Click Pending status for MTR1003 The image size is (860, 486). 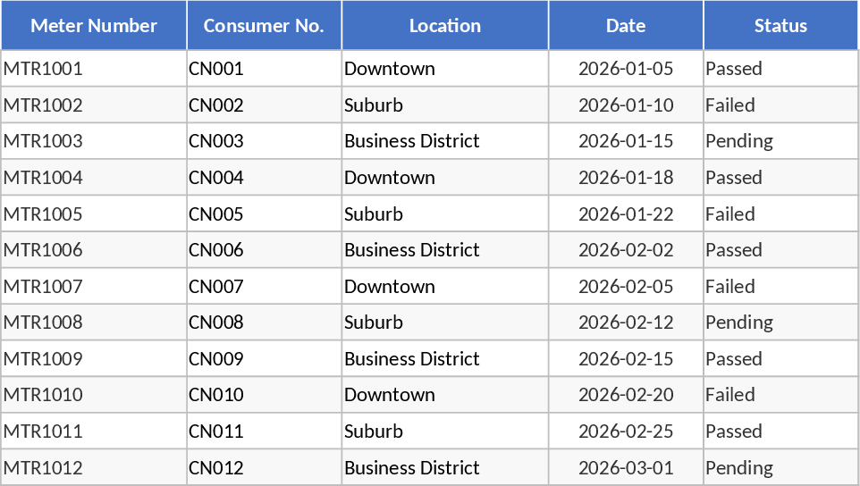739,141
